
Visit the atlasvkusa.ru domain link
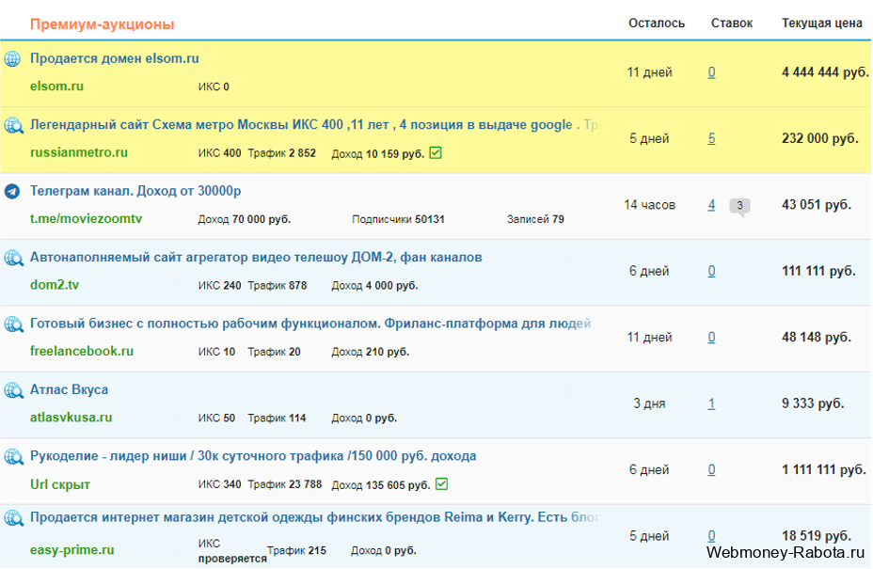pyautogui.click(x=71, y=418)
